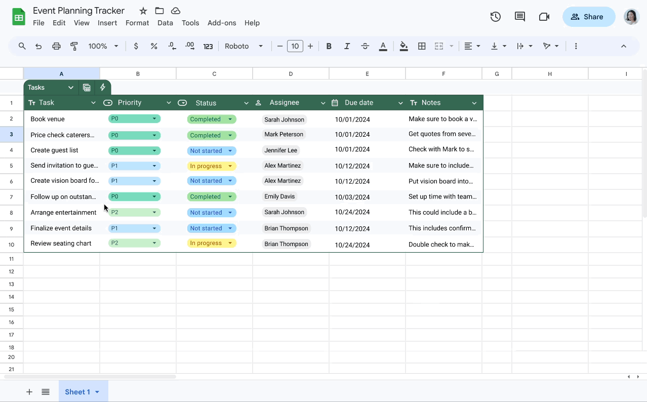The image size is (647, 402).
Task: Open the Roboto font dropdown
Action: pyautogui.click(x=244, y=46)
